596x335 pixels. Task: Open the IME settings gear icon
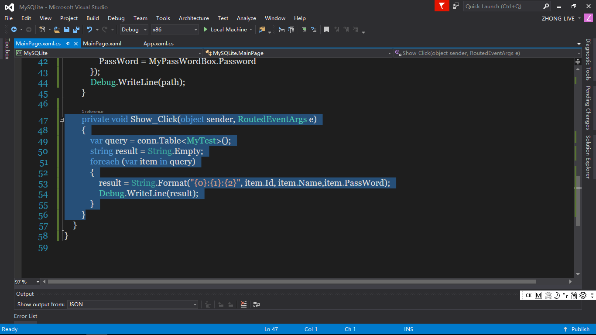pos(583,295)
